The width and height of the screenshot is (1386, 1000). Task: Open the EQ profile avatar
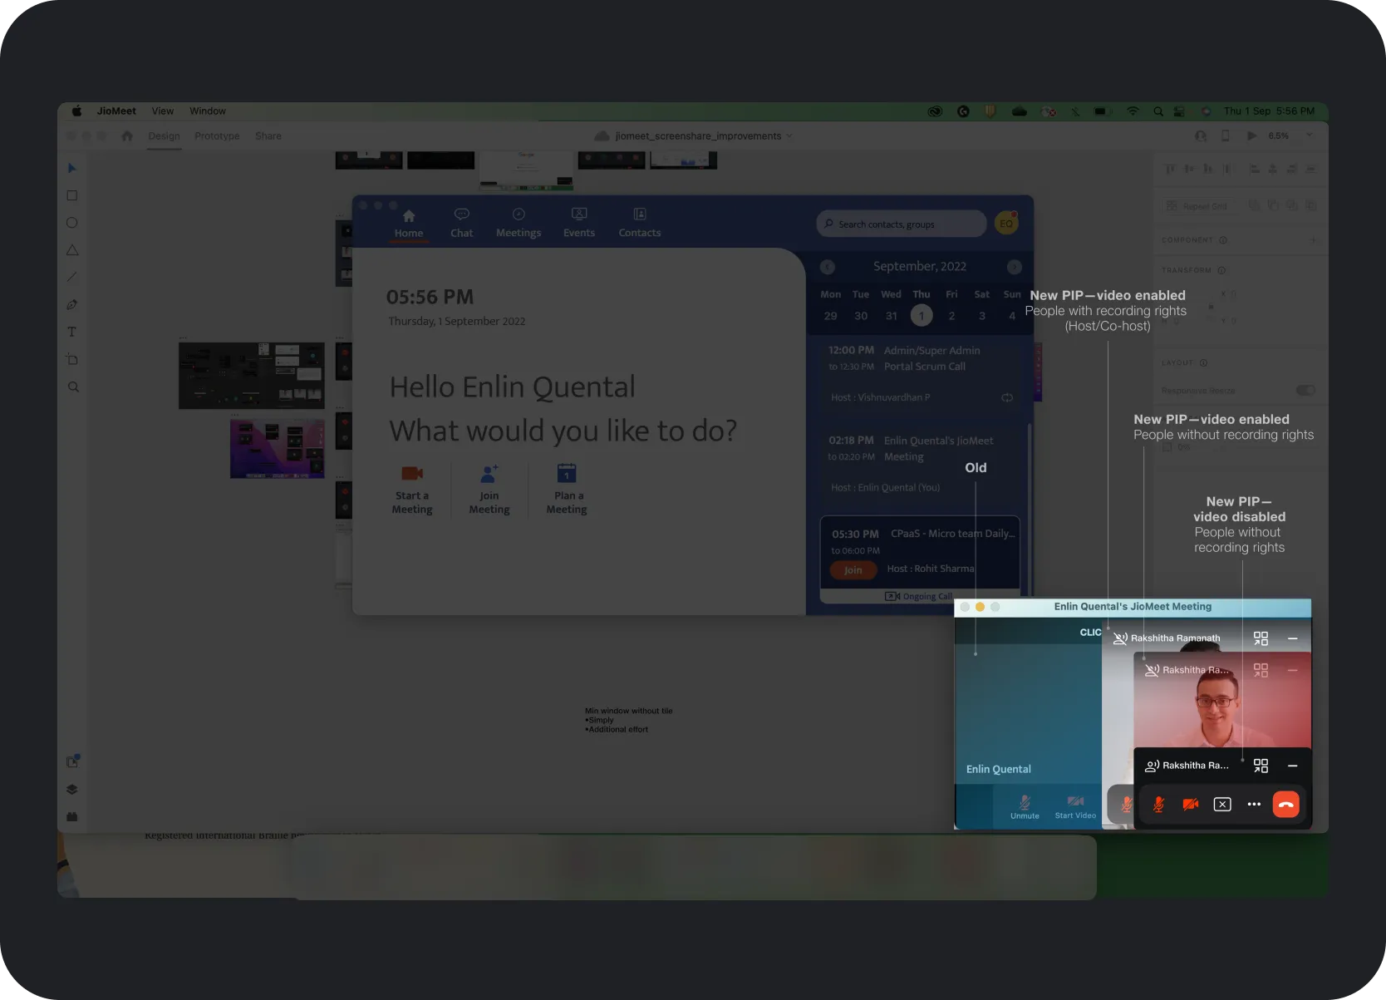1006,224
